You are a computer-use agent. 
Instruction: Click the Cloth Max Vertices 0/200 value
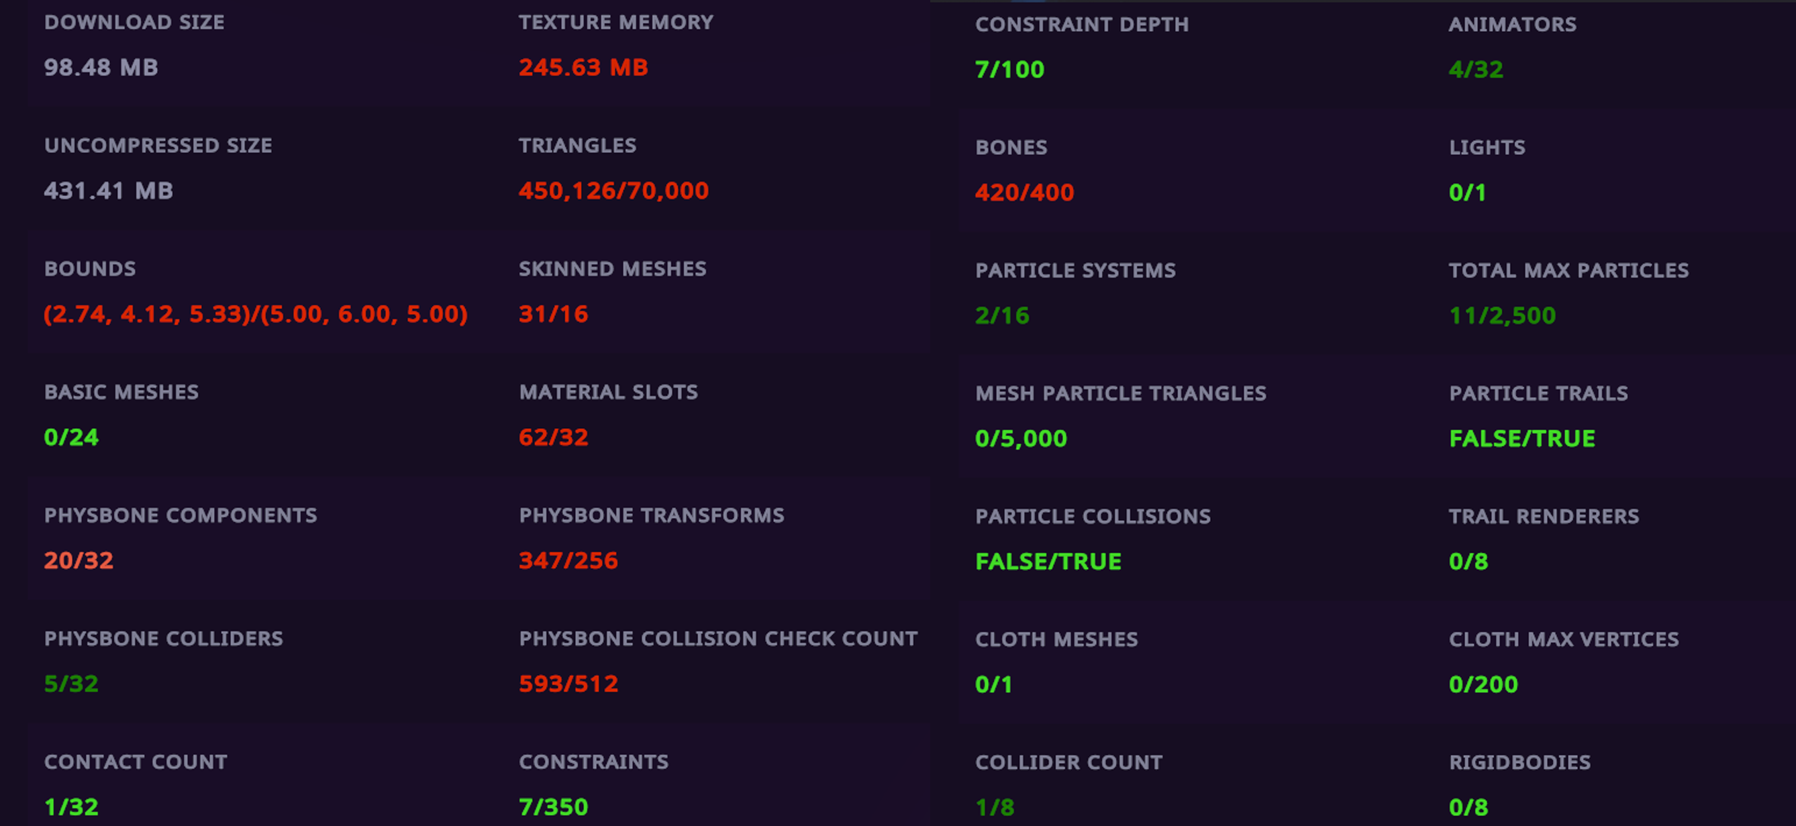tap(1484, 684)
